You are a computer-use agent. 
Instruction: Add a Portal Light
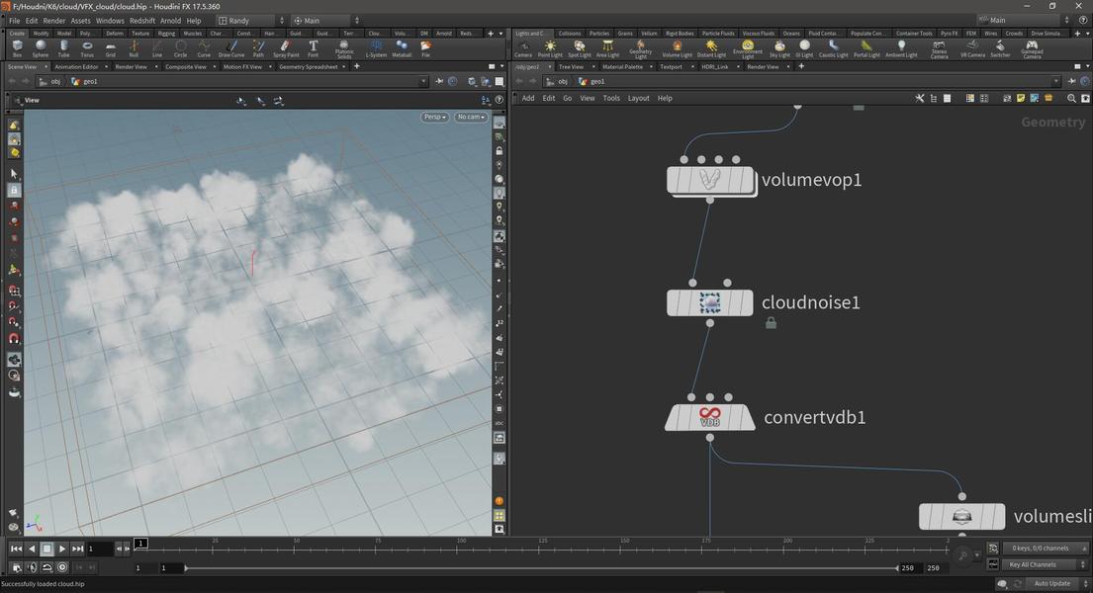point(866,48)
